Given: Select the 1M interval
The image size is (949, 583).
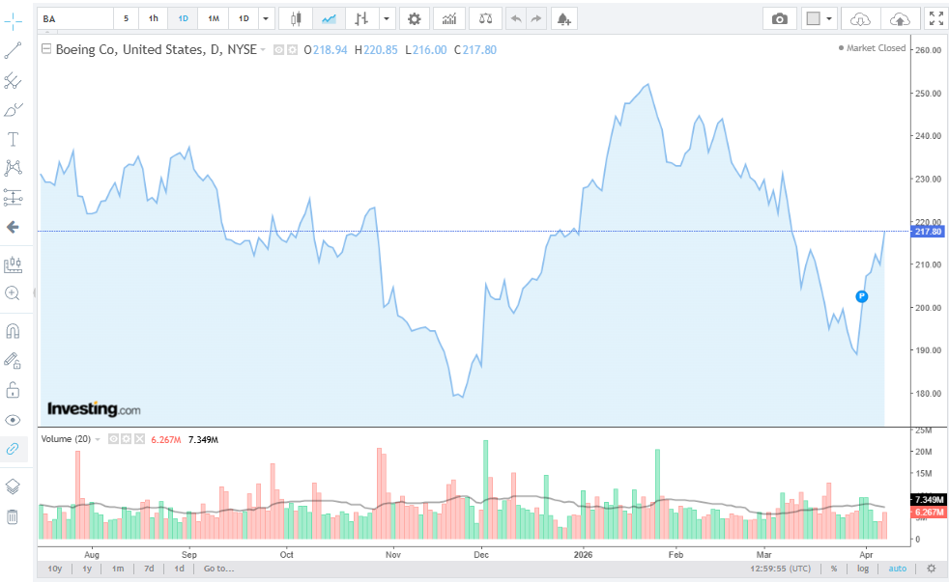Looking at the screenshot, I should click(x=214, y=18).
